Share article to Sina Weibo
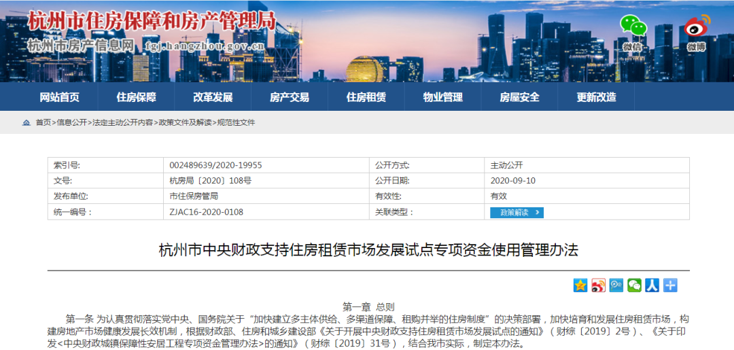The height and width of the screenshot is (350, 734). coord(598,285)
